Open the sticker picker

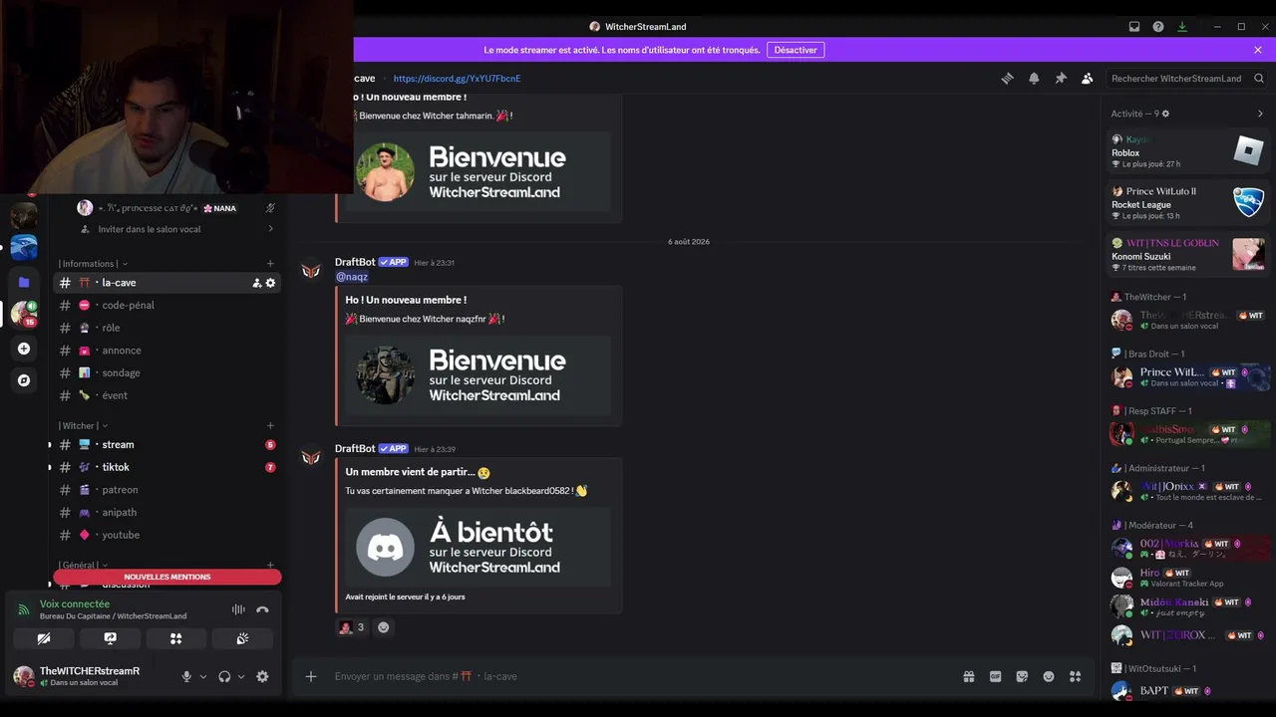click(1022, 676)
